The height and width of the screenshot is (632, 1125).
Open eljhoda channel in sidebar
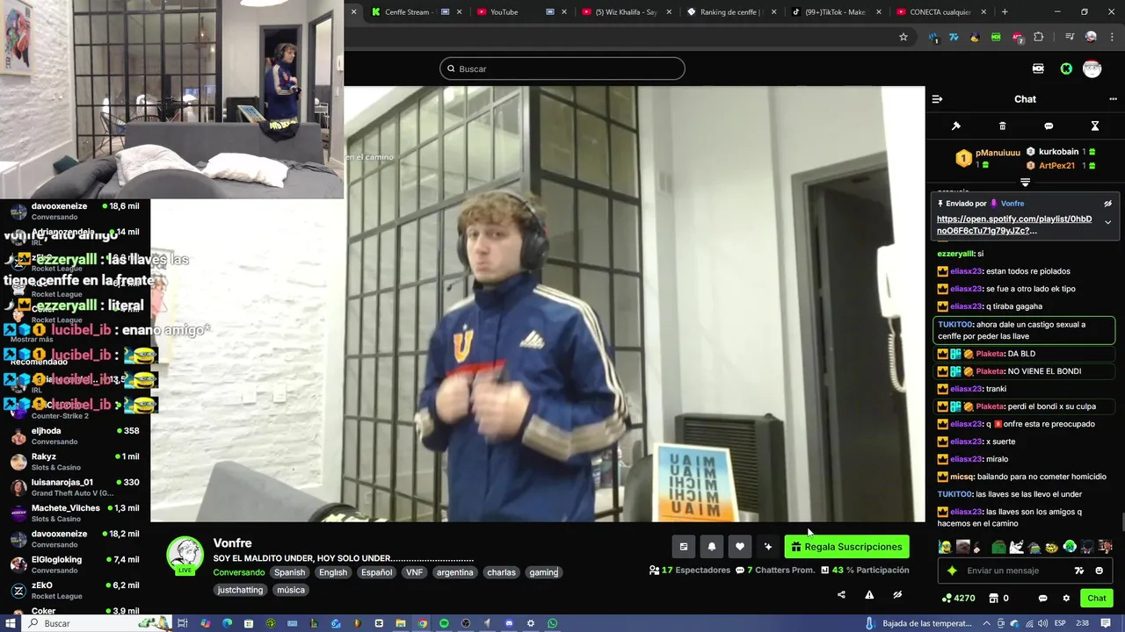click(x=75, y=436)
